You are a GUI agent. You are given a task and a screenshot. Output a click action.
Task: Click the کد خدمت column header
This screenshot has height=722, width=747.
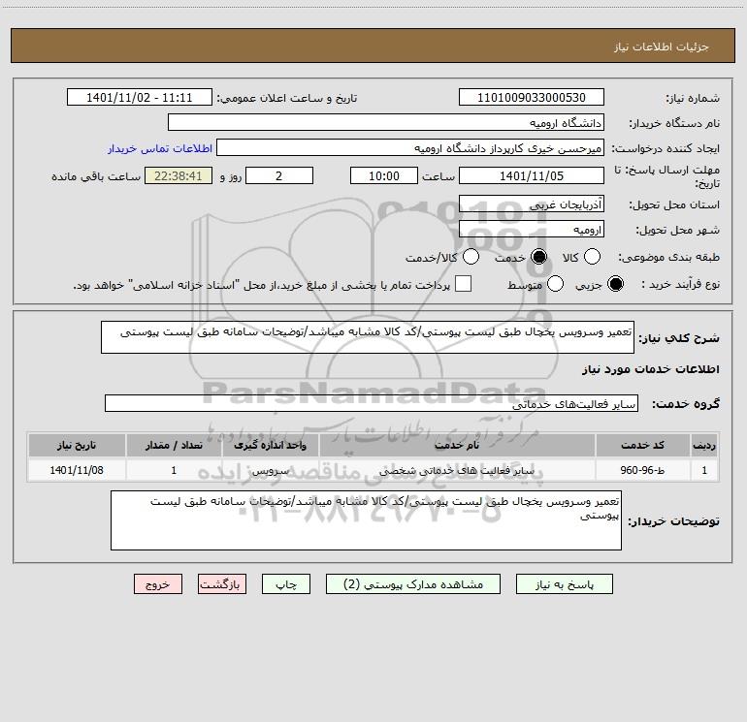click(x=642, y=445)
